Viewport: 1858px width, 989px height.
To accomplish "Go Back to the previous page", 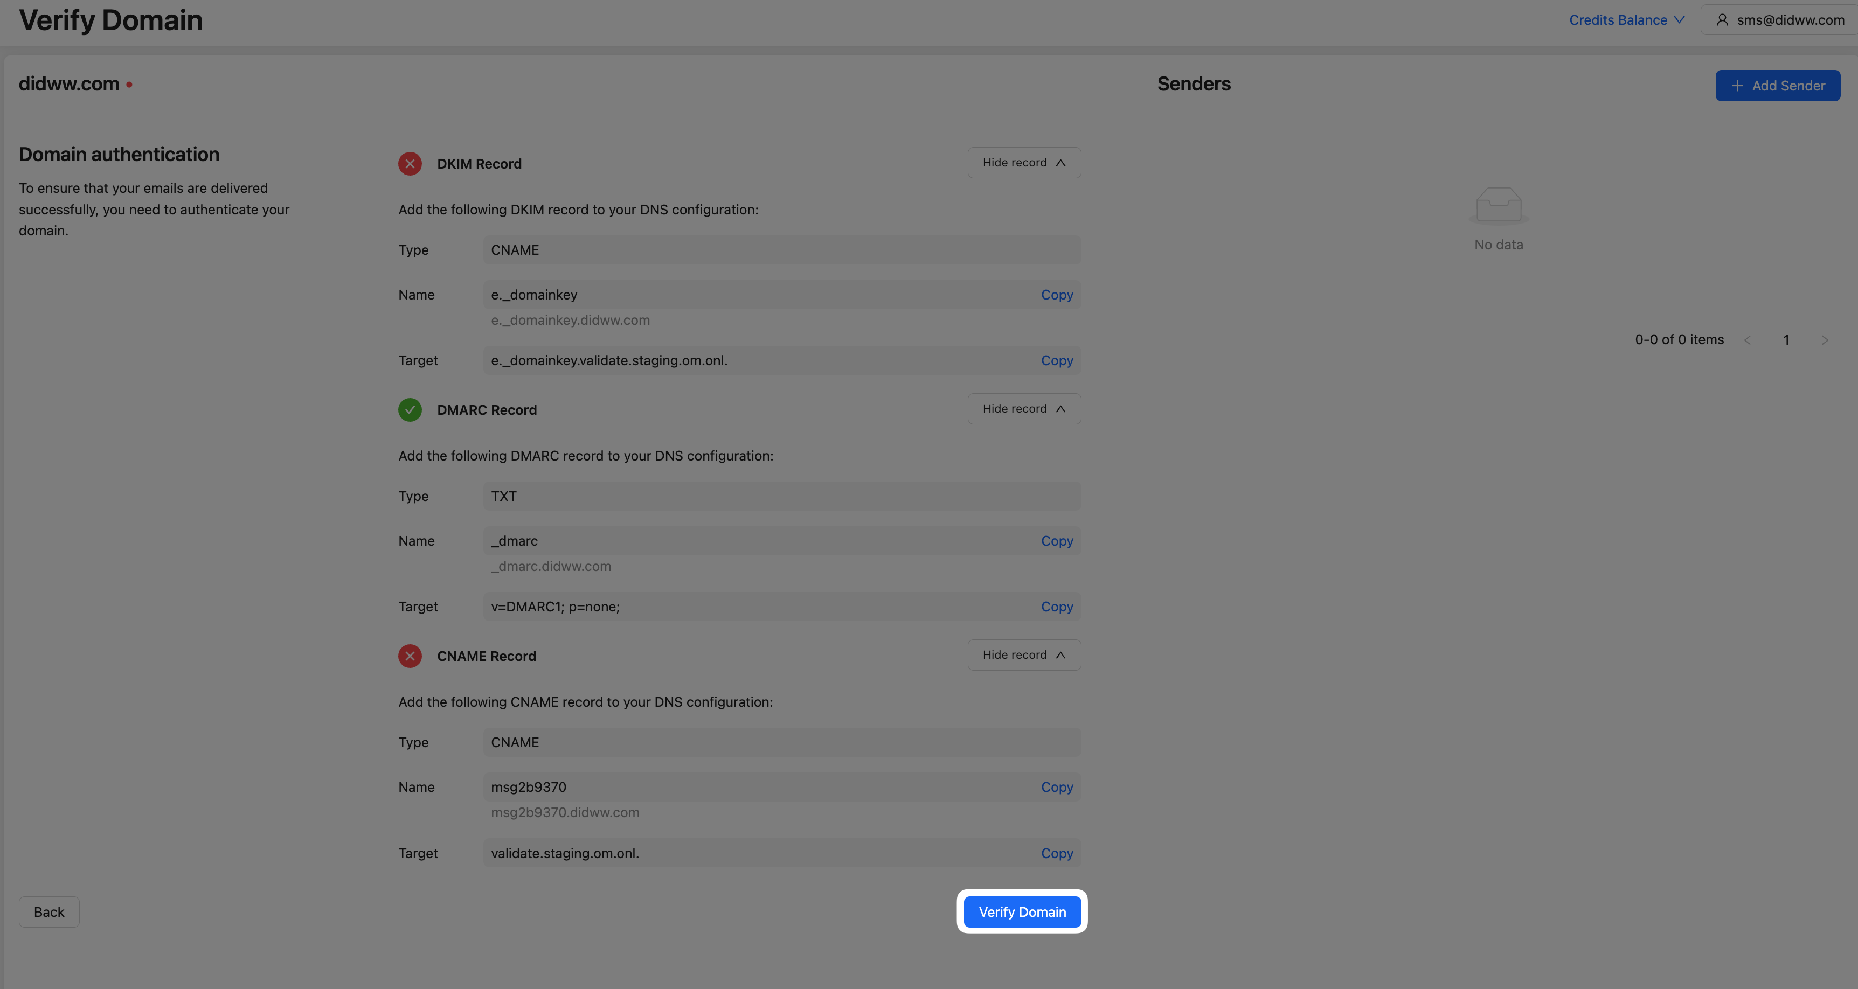I will pyautogui.click(x=49, y=913).
